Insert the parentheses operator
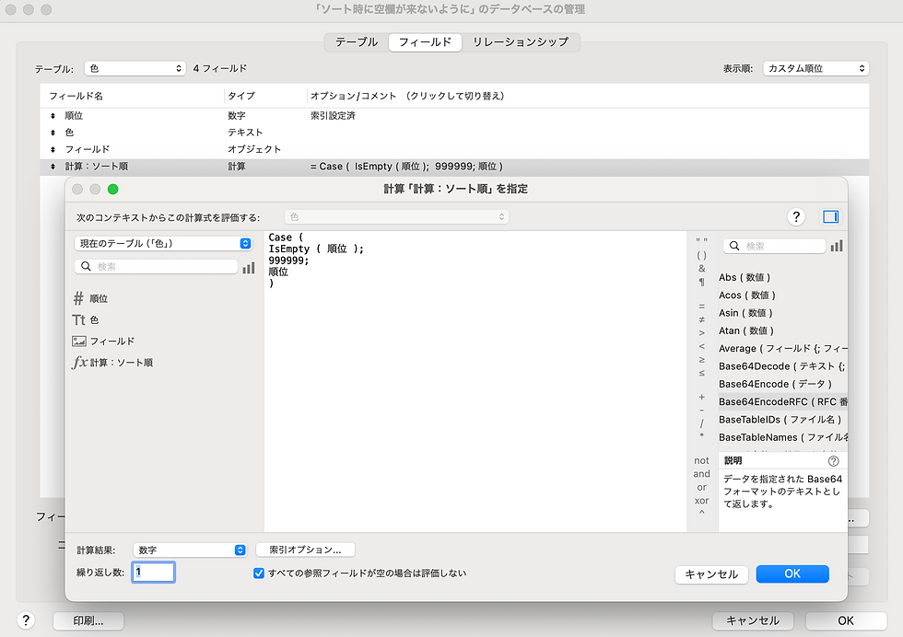 (701, 255)
